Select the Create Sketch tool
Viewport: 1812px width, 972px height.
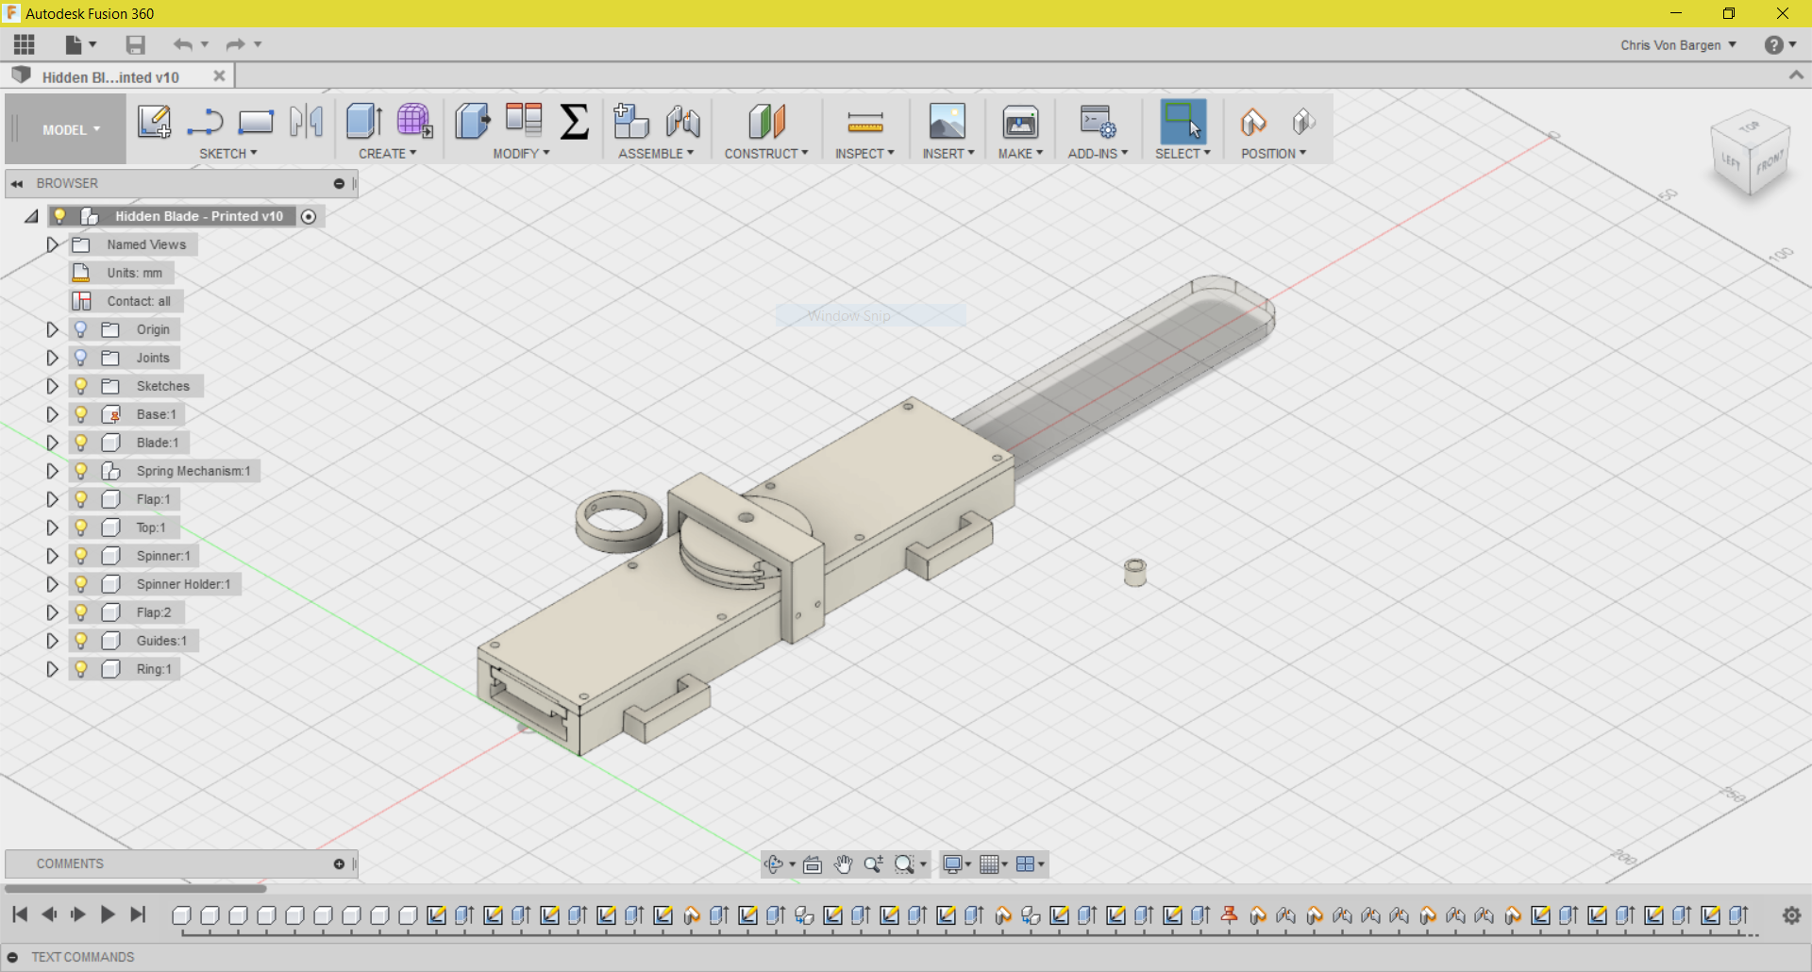pos(154,121)
